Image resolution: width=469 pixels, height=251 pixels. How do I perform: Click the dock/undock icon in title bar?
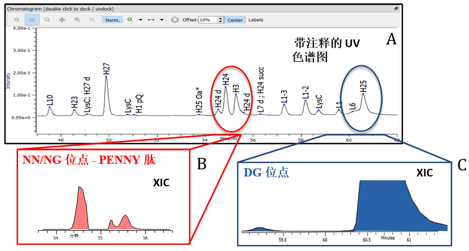(396, 9)
